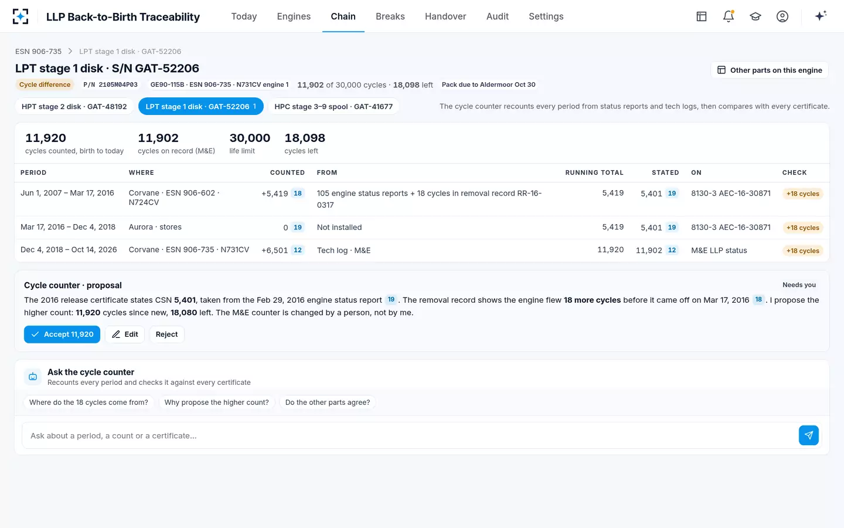Open the Breaks tab
The image size is (844, 528).
point(390,16)
